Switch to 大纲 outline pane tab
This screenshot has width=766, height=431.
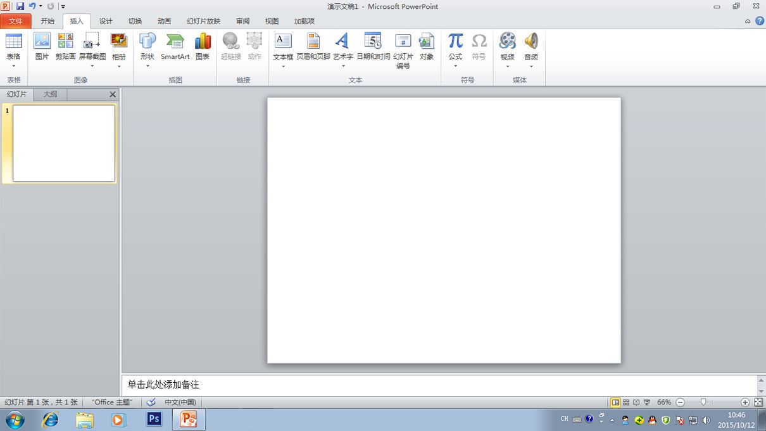[50, 94]
